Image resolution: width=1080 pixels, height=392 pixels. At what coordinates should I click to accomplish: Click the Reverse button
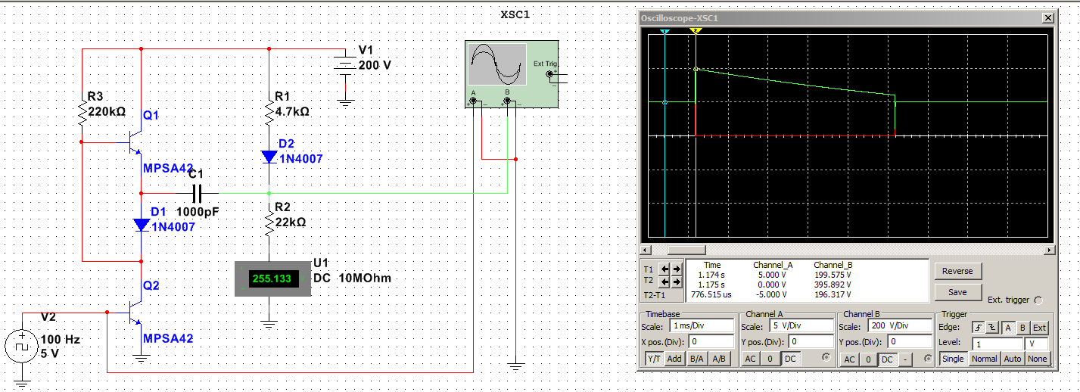point(957,271)
